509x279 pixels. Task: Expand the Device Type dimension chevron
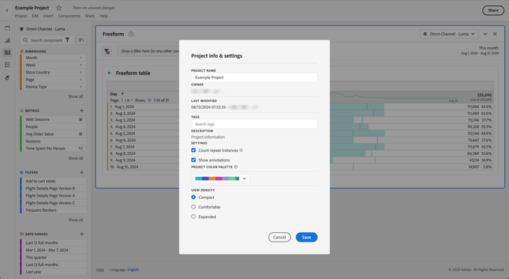[81, 87]
